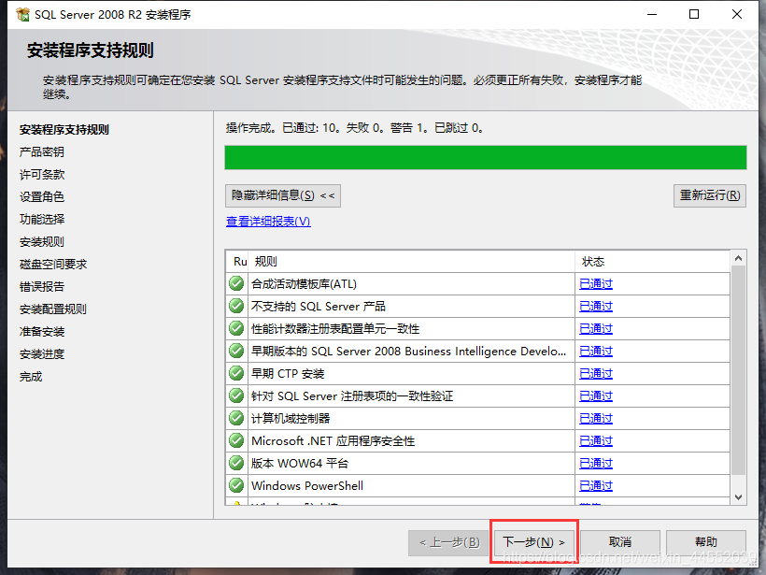Select 安装配置规则 step in sidebar

52,309
